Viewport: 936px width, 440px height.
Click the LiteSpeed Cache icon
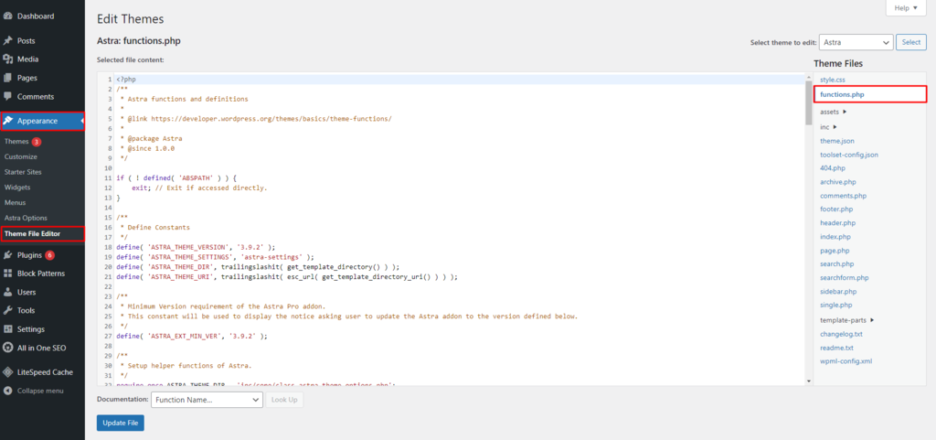[x=8, y=372]
